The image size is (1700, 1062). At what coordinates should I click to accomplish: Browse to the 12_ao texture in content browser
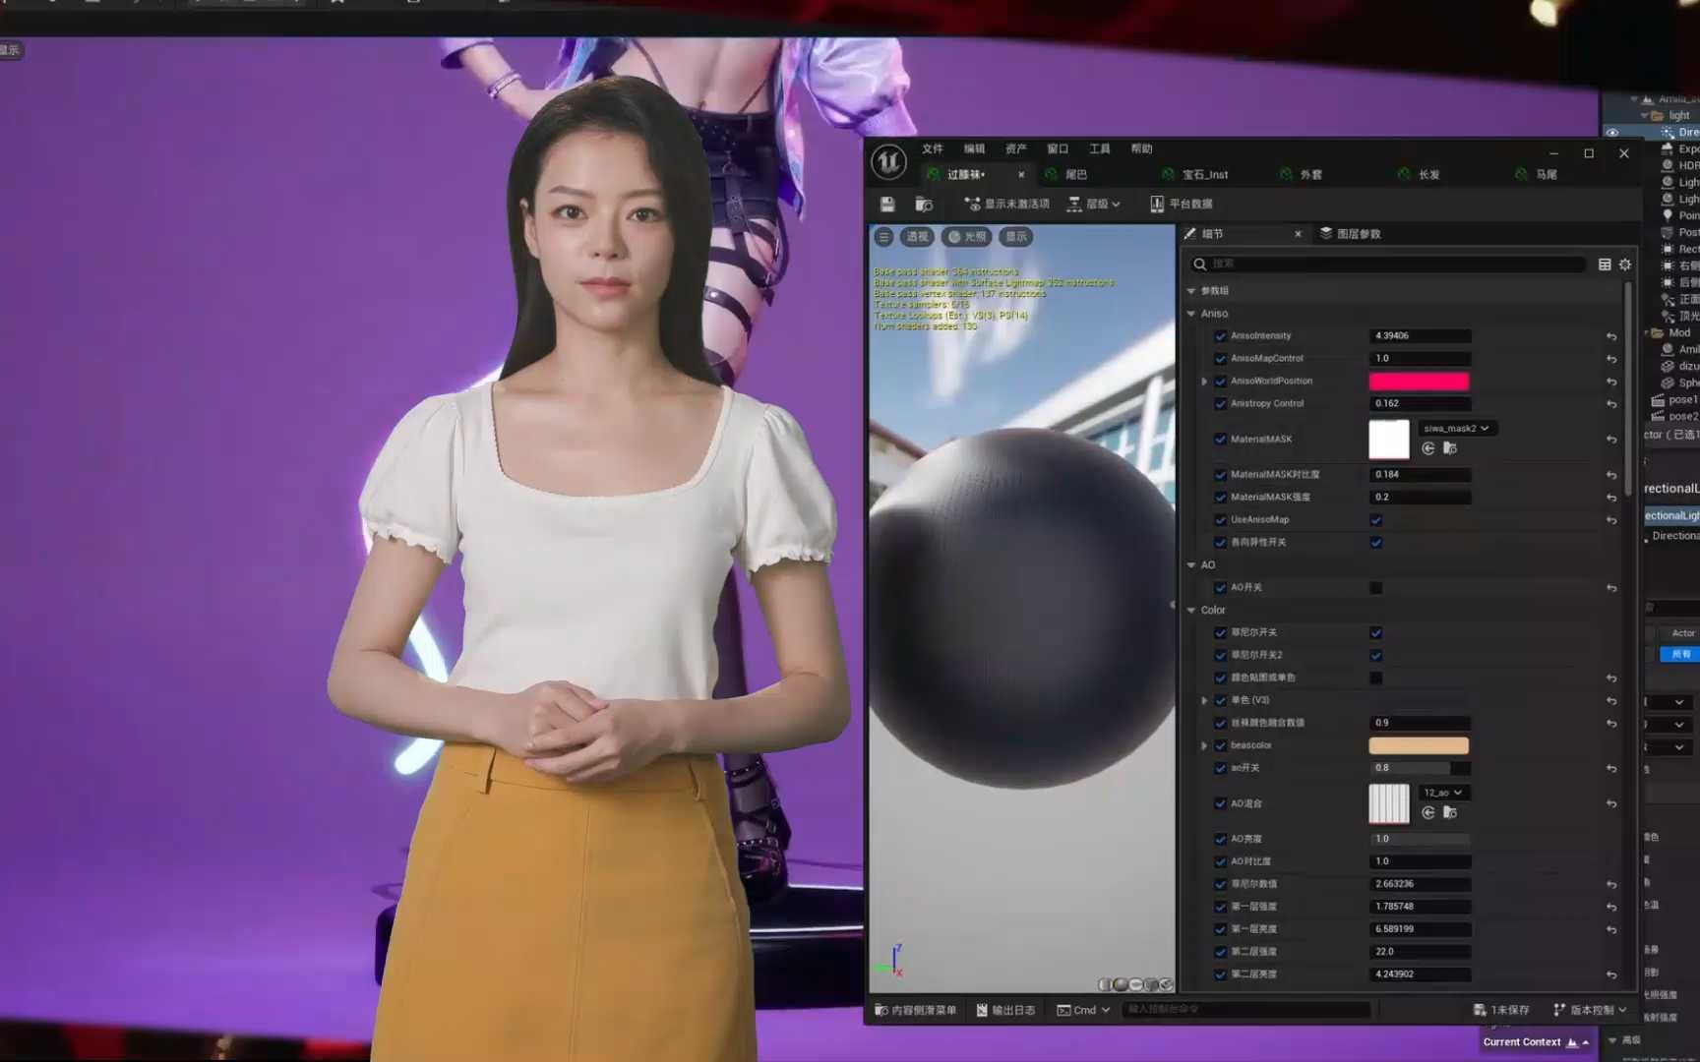point(1450,812)
